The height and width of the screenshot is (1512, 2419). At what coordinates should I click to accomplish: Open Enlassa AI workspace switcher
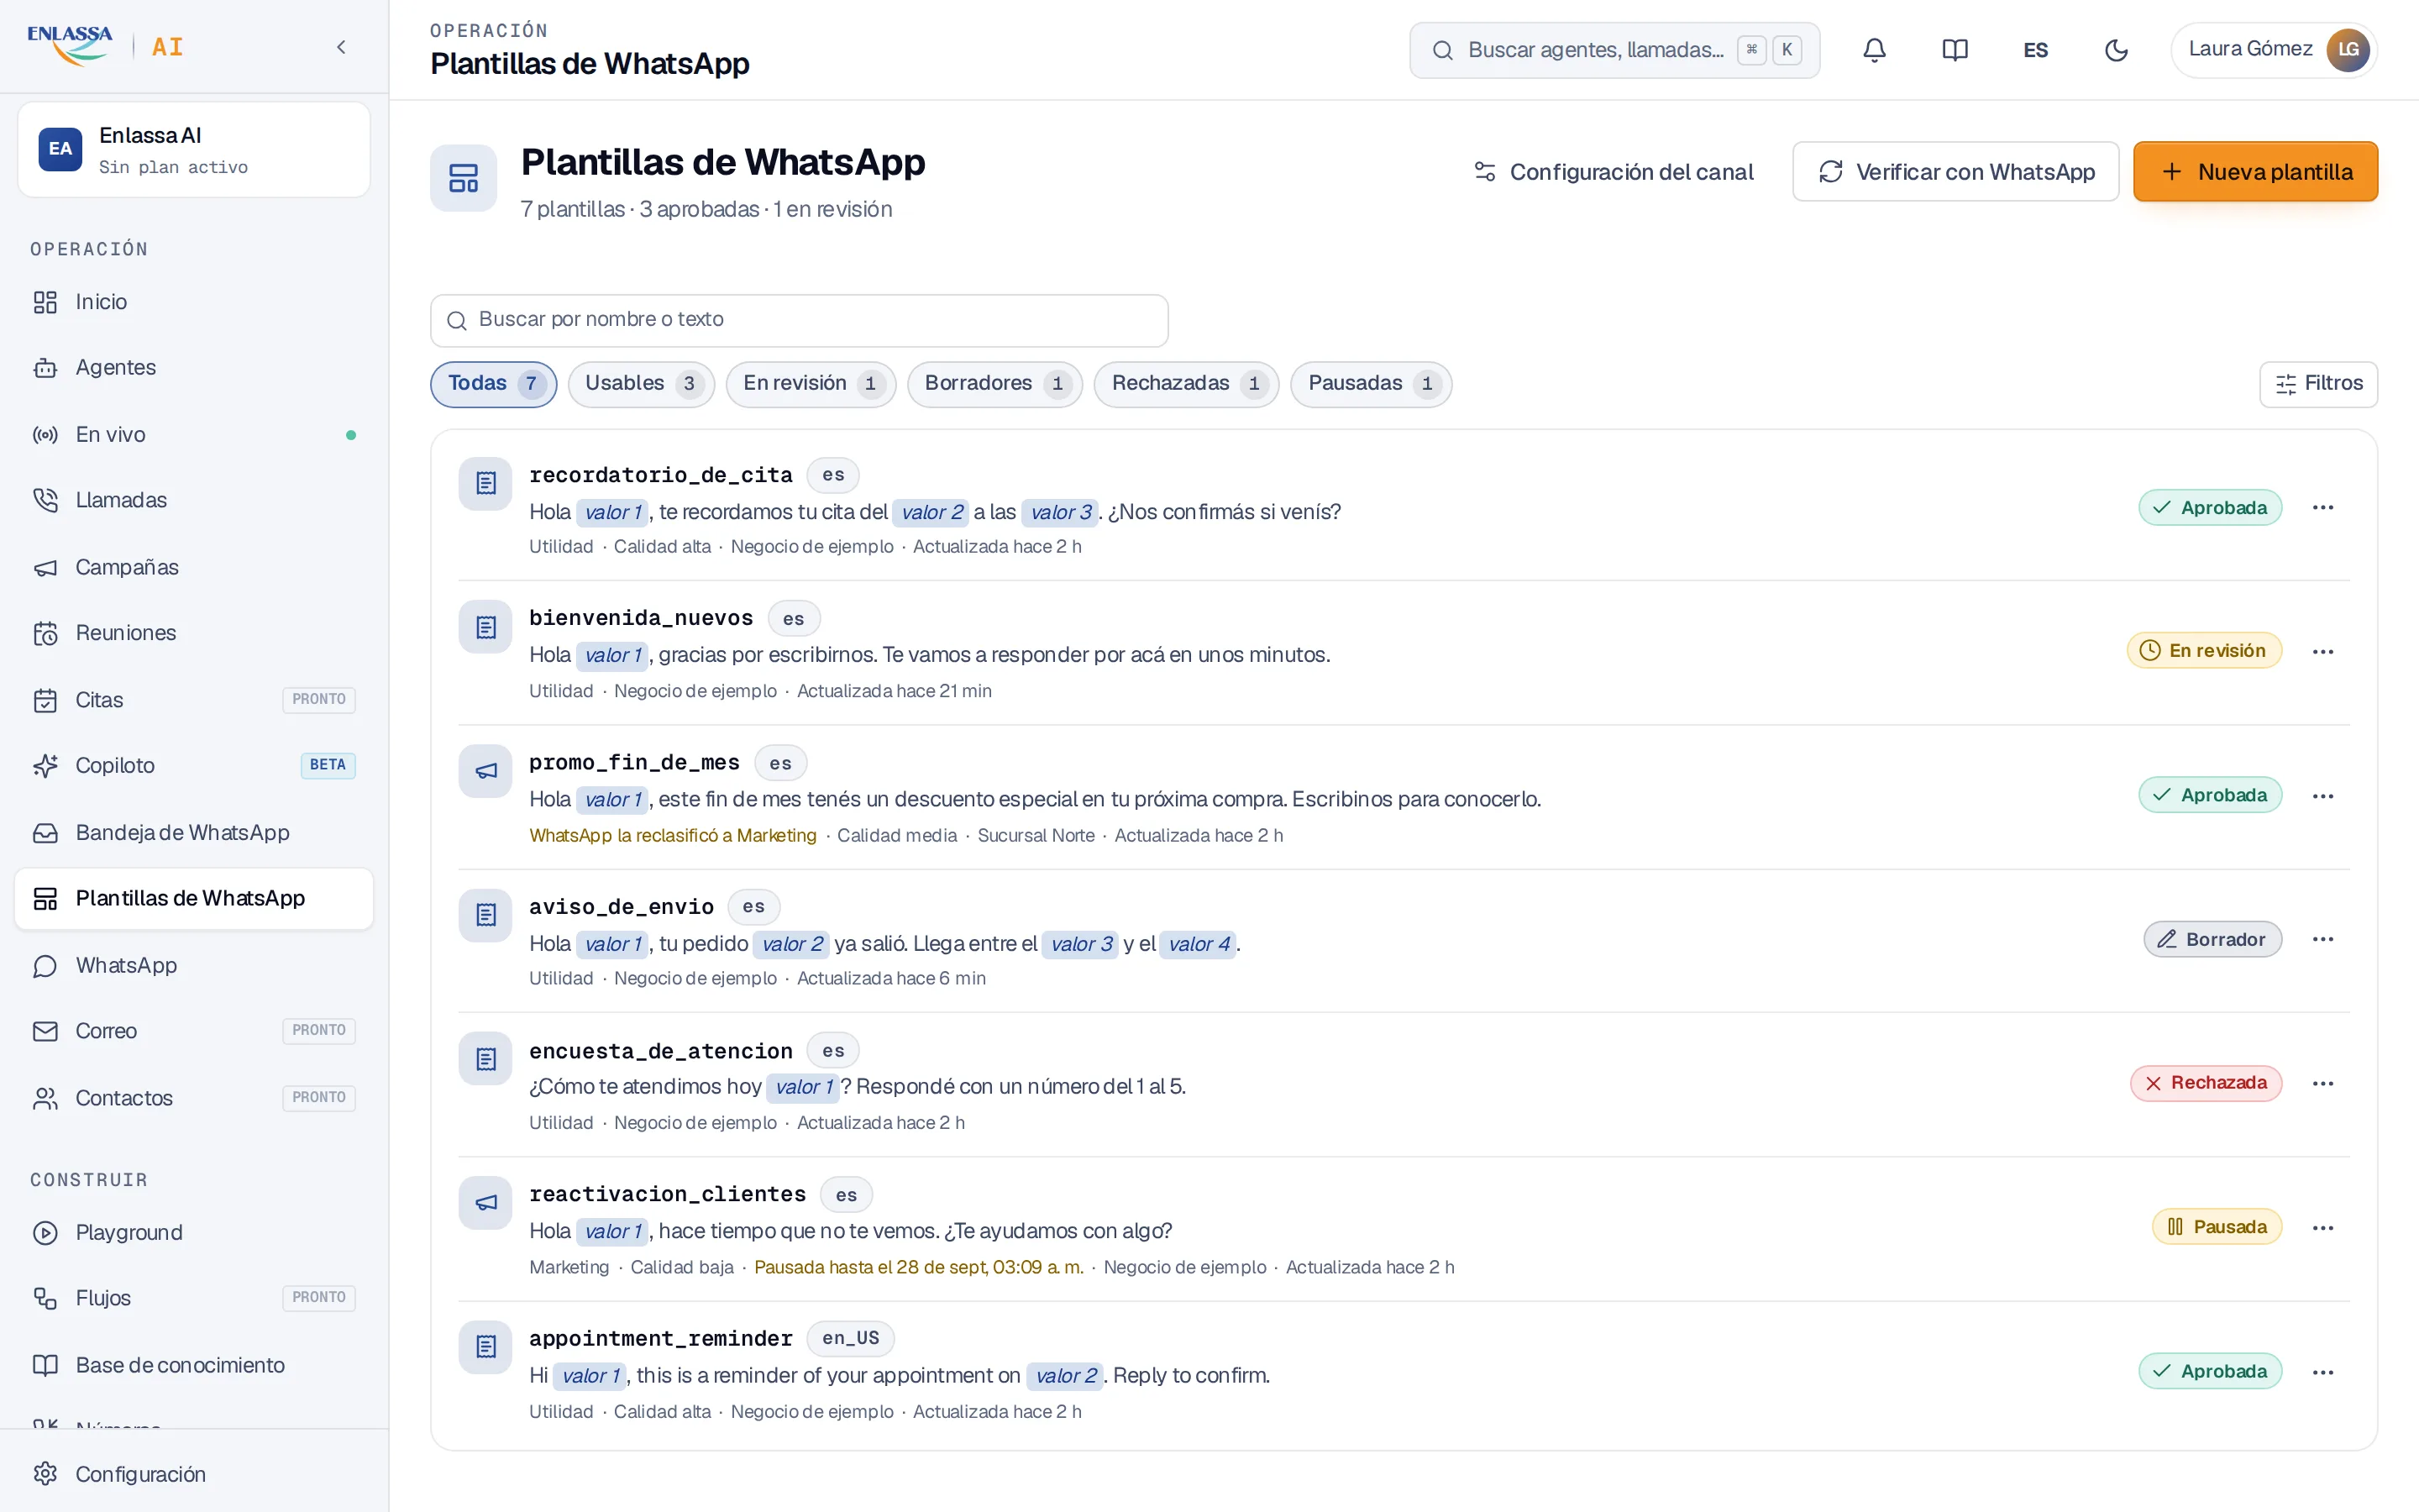click(x=194, y=150)
